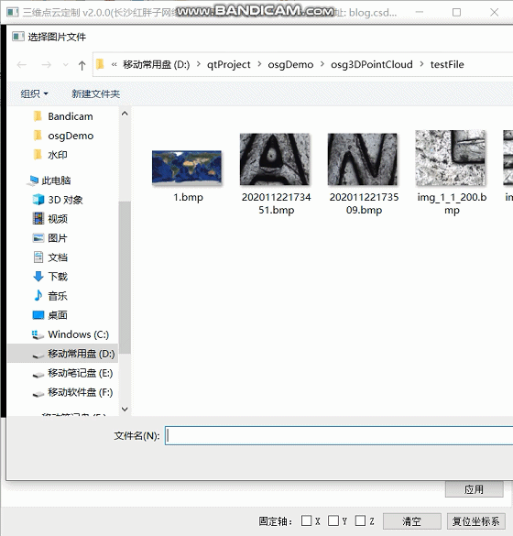Select 移动常用盘 (D:) in address path
513x536 pixels.
tap(156, 64)
